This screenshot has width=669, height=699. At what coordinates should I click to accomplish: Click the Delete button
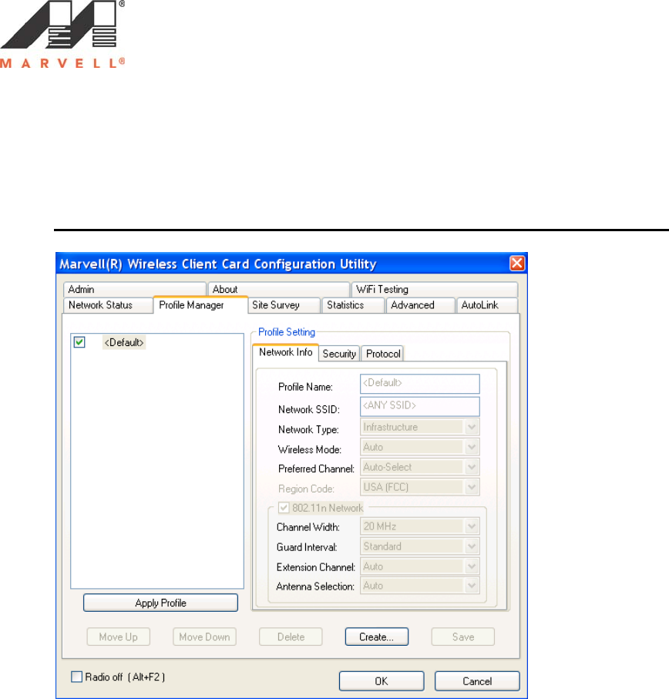[x=291, y=637]
